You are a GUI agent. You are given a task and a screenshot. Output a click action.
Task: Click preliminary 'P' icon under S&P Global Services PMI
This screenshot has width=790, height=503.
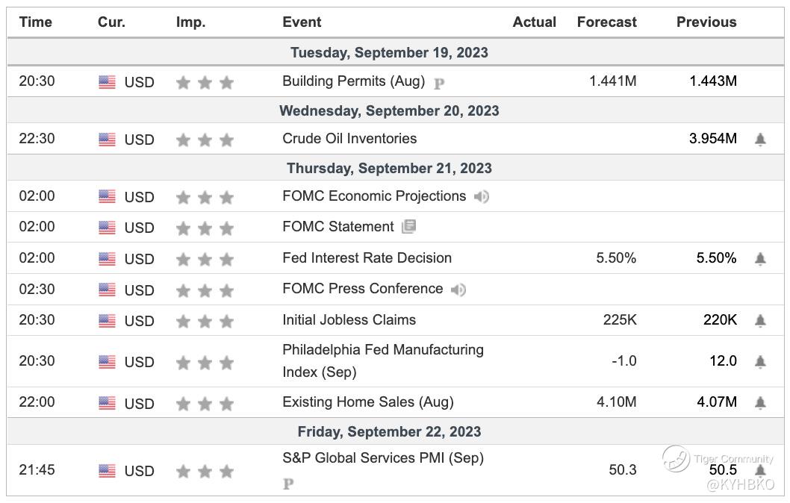(288, 484)
